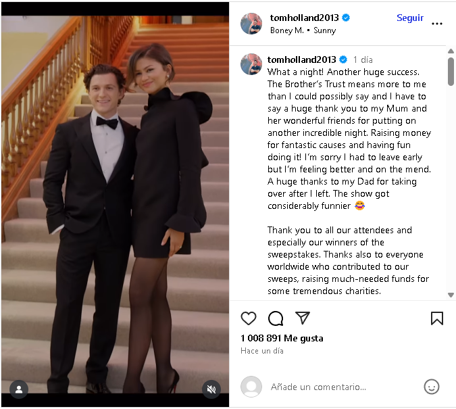Save the post with the bookmark icon
The height and width of the screenshot is (409, 456).
point(437,318)
